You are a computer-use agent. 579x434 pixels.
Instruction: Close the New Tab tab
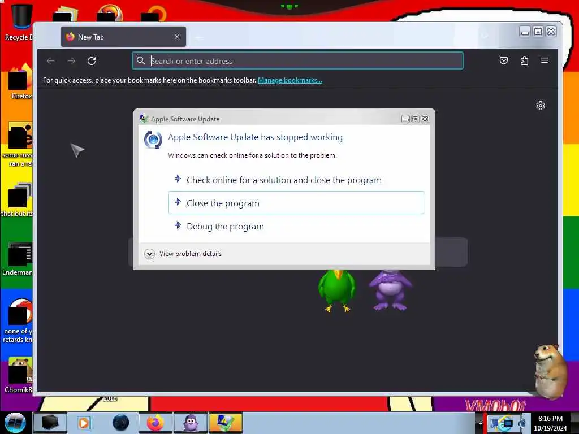(177, 37)
